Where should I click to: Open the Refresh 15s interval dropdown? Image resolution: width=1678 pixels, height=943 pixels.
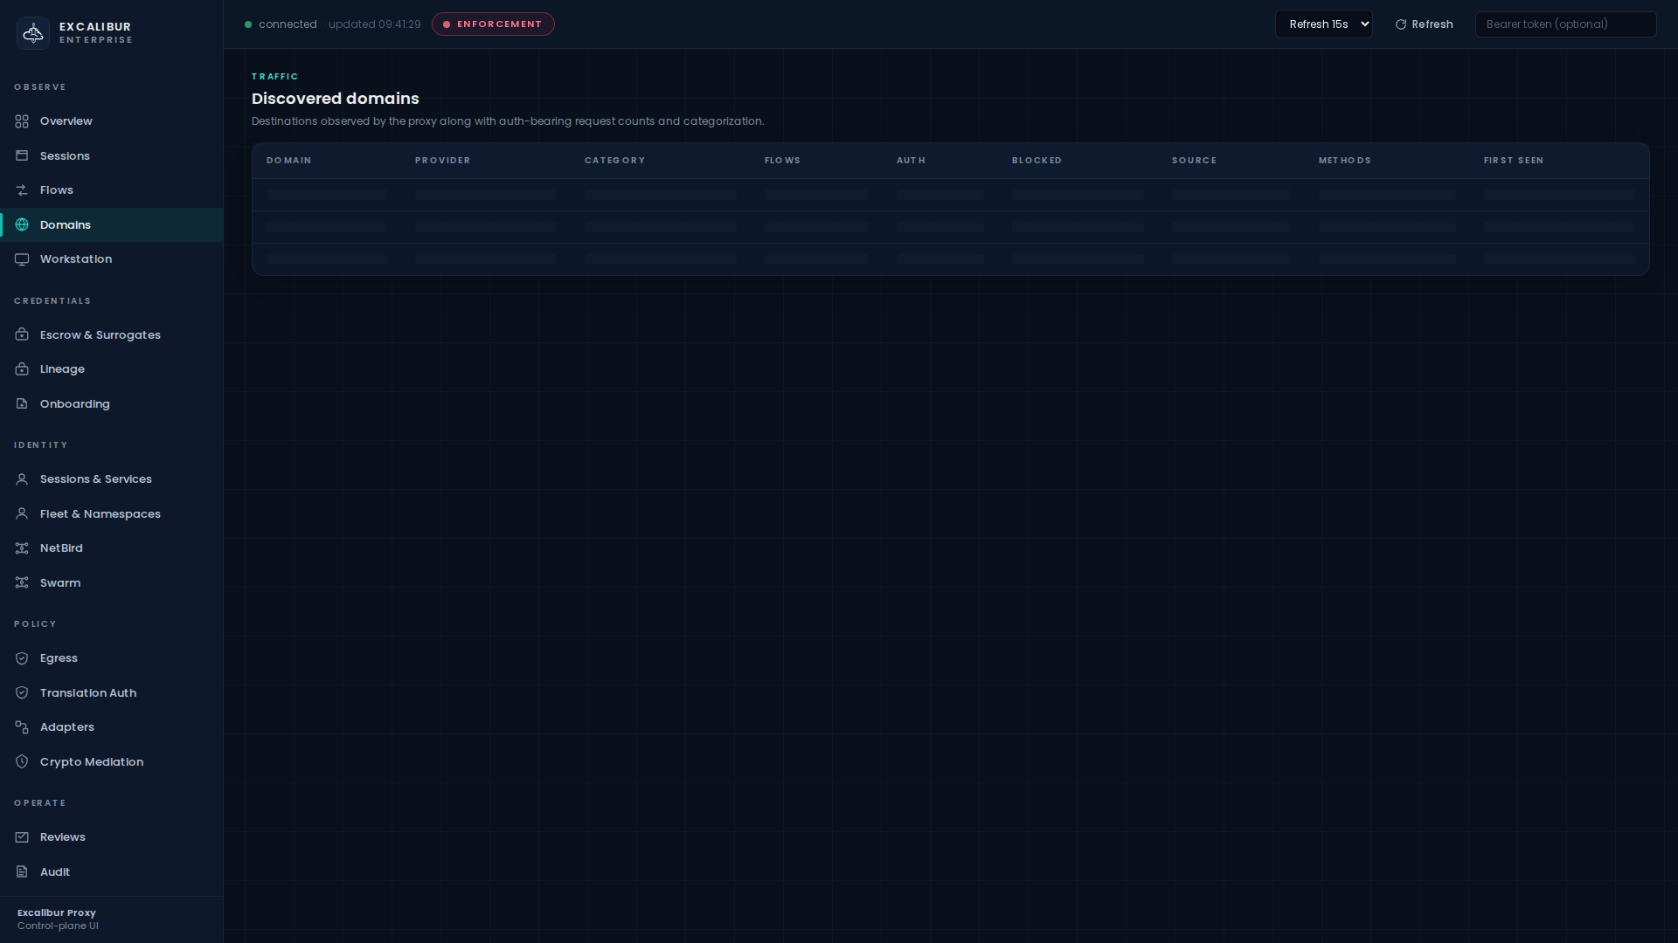[x=1323, y=24]
